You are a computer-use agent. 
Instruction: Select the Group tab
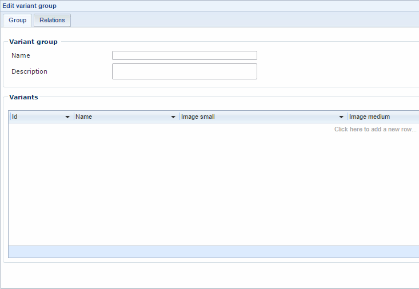tap(17, 21)
